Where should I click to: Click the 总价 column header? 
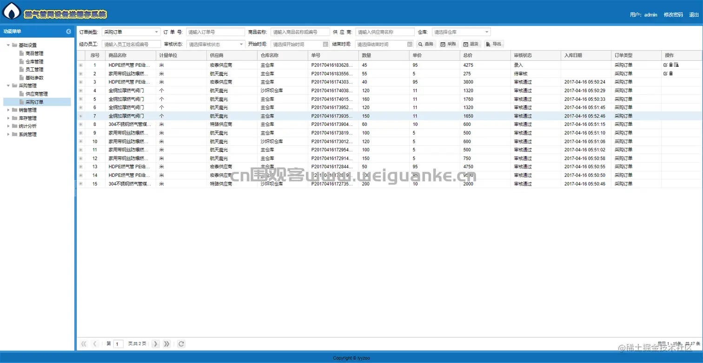point(485,55)
